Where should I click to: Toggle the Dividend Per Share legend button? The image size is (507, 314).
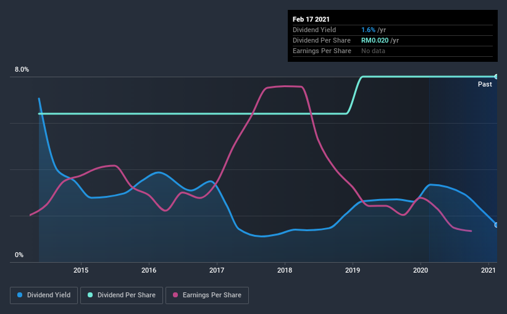[x=122, y=295]
